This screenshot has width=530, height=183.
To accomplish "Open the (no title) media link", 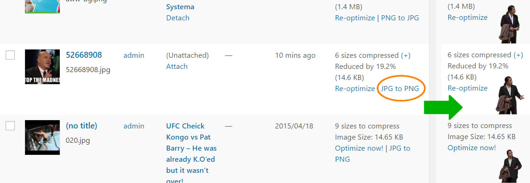I will click(82, 126).
